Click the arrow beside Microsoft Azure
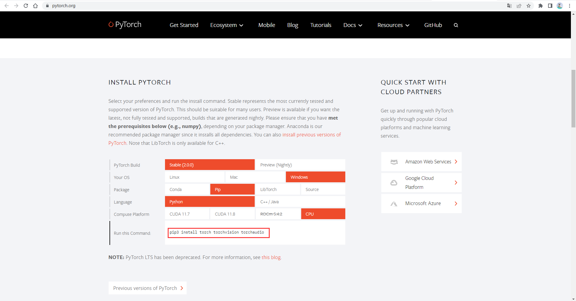 coord(456,204)
